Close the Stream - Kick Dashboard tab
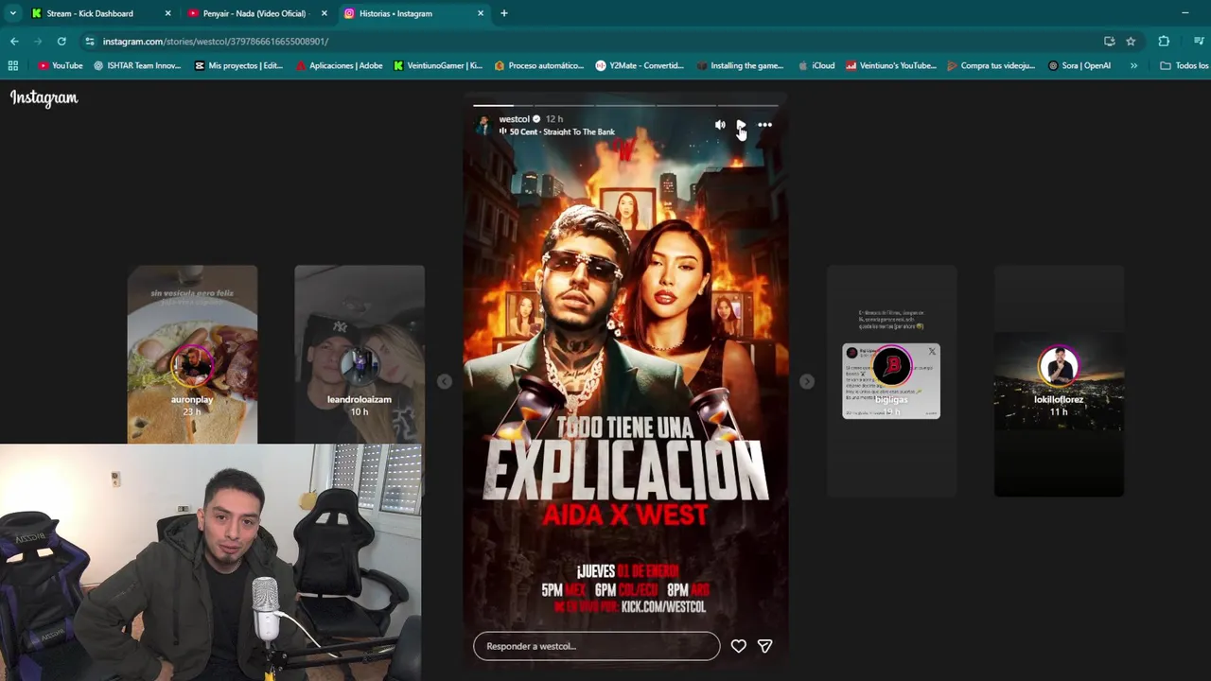Screen dimensions: 1211x681 [168, 13]
